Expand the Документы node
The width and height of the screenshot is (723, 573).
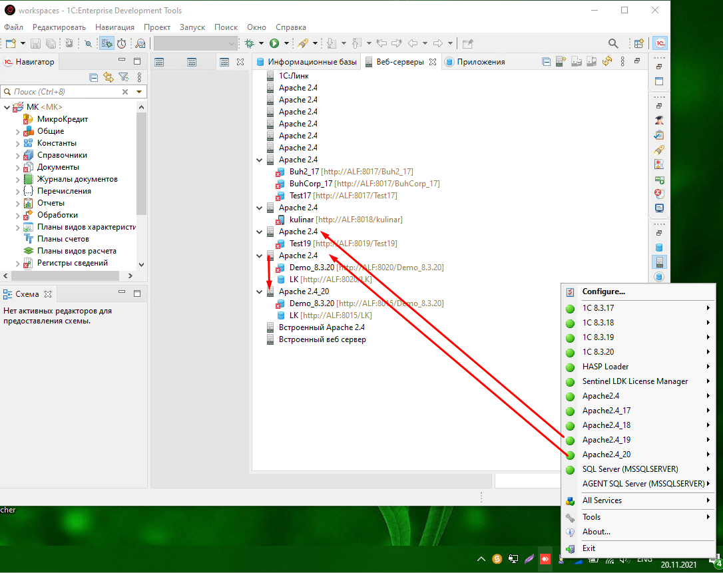[17, 167]
